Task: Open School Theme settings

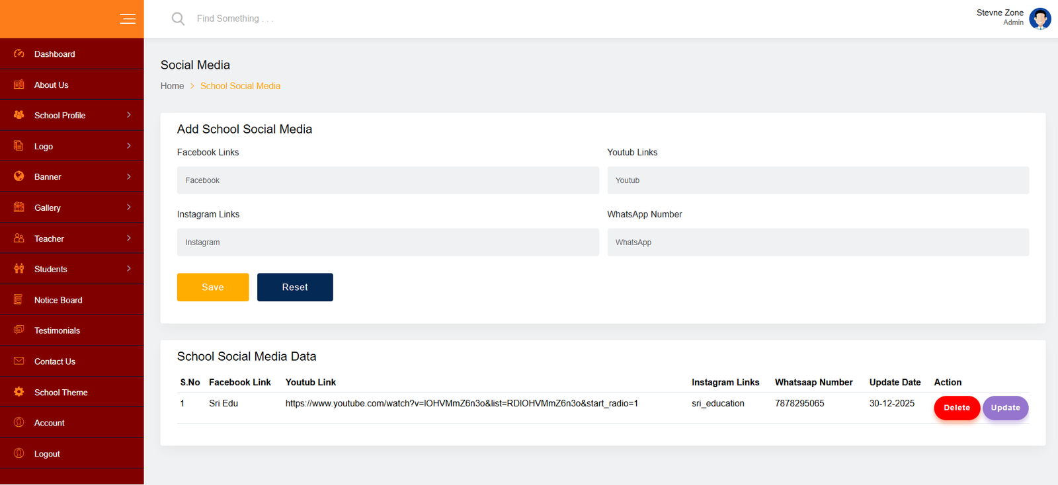Action: [x=71, y=392]
